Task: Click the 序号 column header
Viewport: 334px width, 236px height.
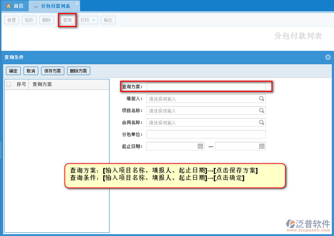Action: tap(21, 84)
